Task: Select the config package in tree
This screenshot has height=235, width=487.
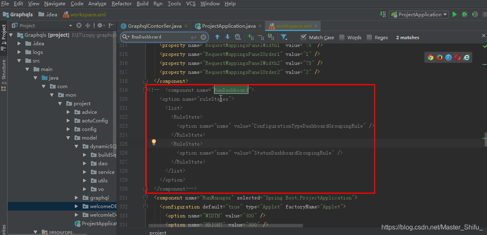Action: pyautogui.click(x=89, y=129)
